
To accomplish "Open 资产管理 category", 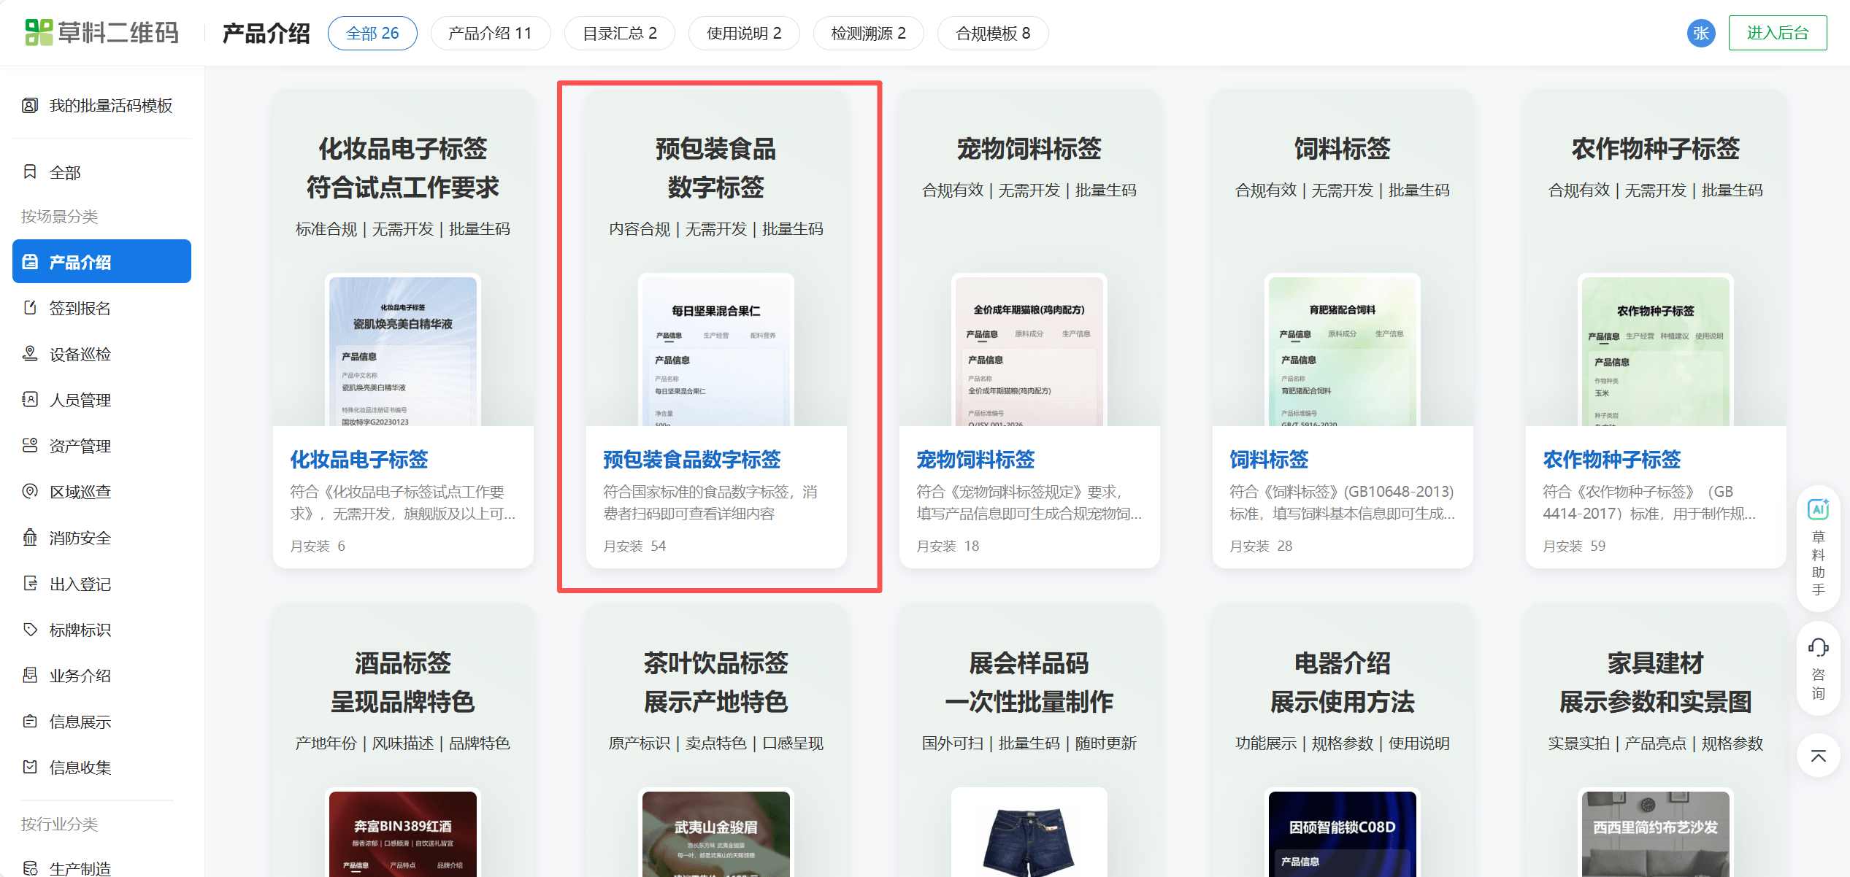I will coord(80,446).
